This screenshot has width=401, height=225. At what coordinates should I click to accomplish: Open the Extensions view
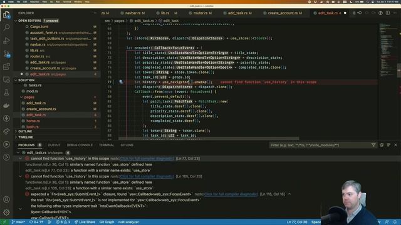click(6, 67)
